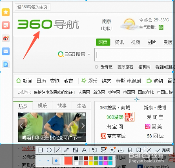Click the 360导航 logo
The width and height of the screenshot is (175, 168).
[x=48, y=24]
